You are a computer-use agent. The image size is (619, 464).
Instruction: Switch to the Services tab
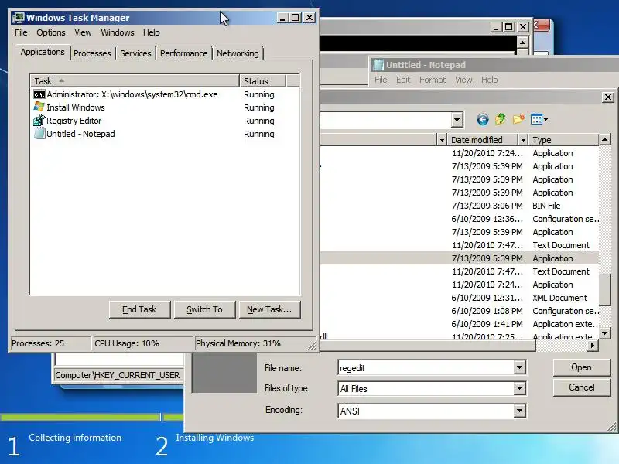point(135,53)
